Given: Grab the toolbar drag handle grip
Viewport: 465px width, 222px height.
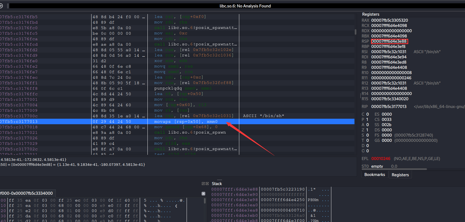Looking at the screenshot, I should [x=8, y=6].
